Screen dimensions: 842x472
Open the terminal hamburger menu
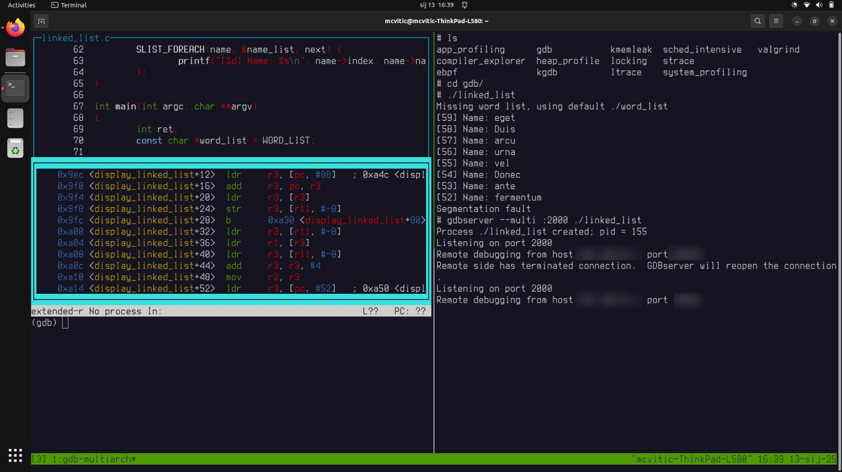coord(776,21)
